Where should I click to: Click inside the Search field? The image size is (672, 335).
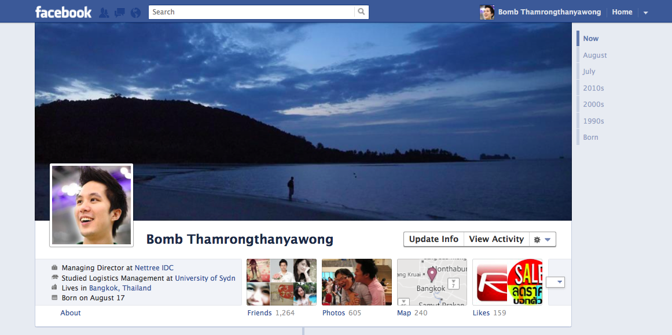(x=252, y=12)
